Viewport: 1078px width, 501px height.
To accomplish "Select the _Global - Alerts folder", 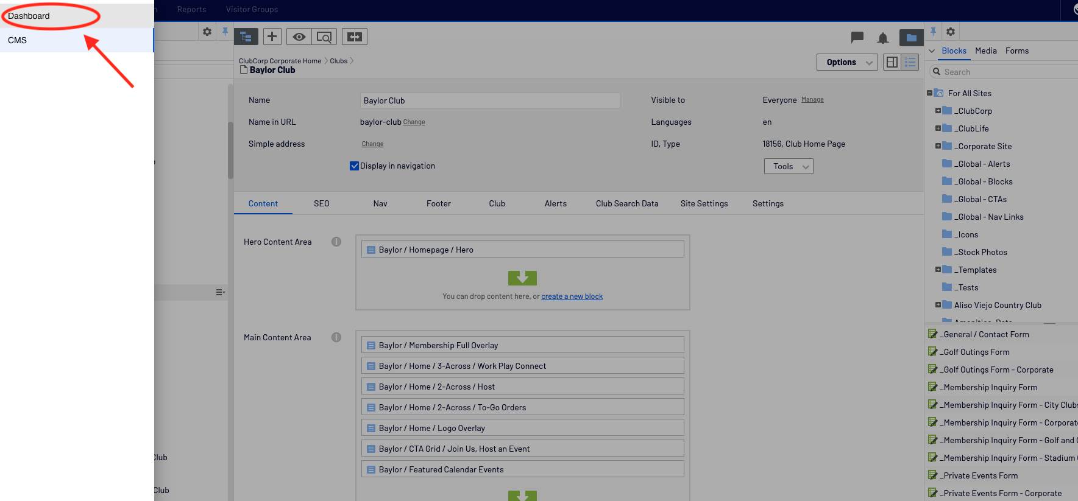I will (982, 164).
